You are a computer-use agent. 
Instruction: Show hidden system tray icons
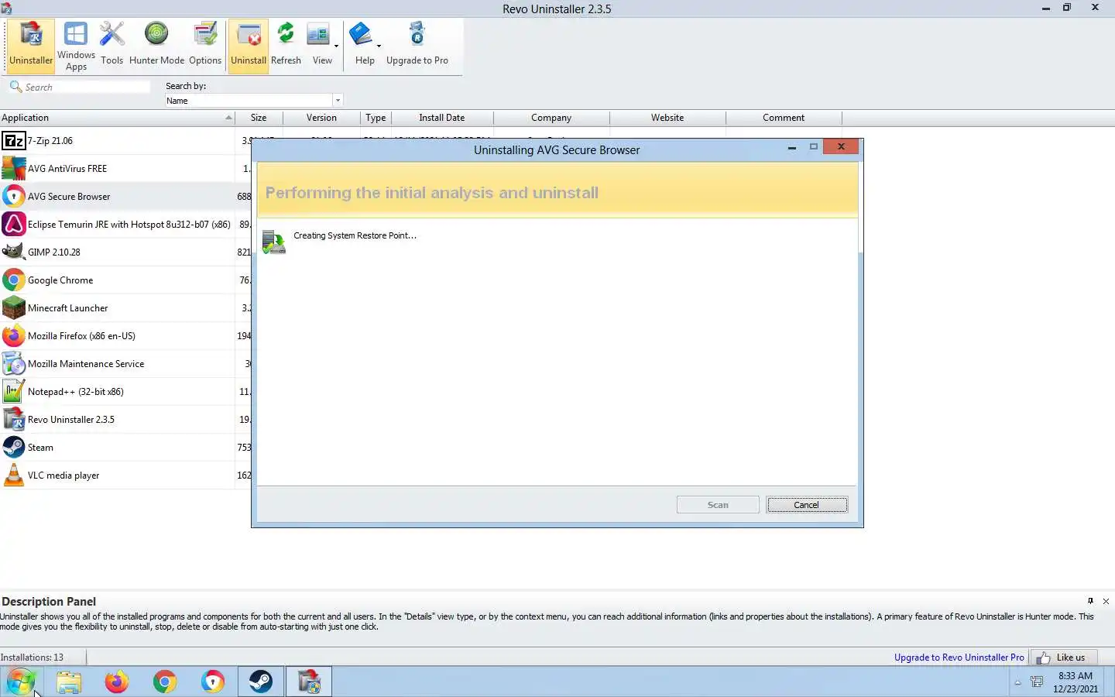pos(1017,682)
